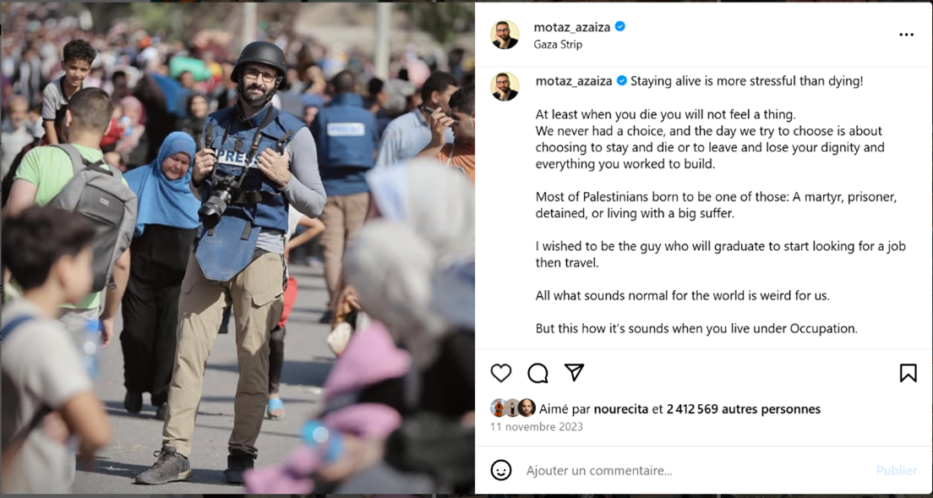Viewport: 933px width, 498px height.
Task: Click the liker avatars next to Aimé par
Action: [513, 408]
